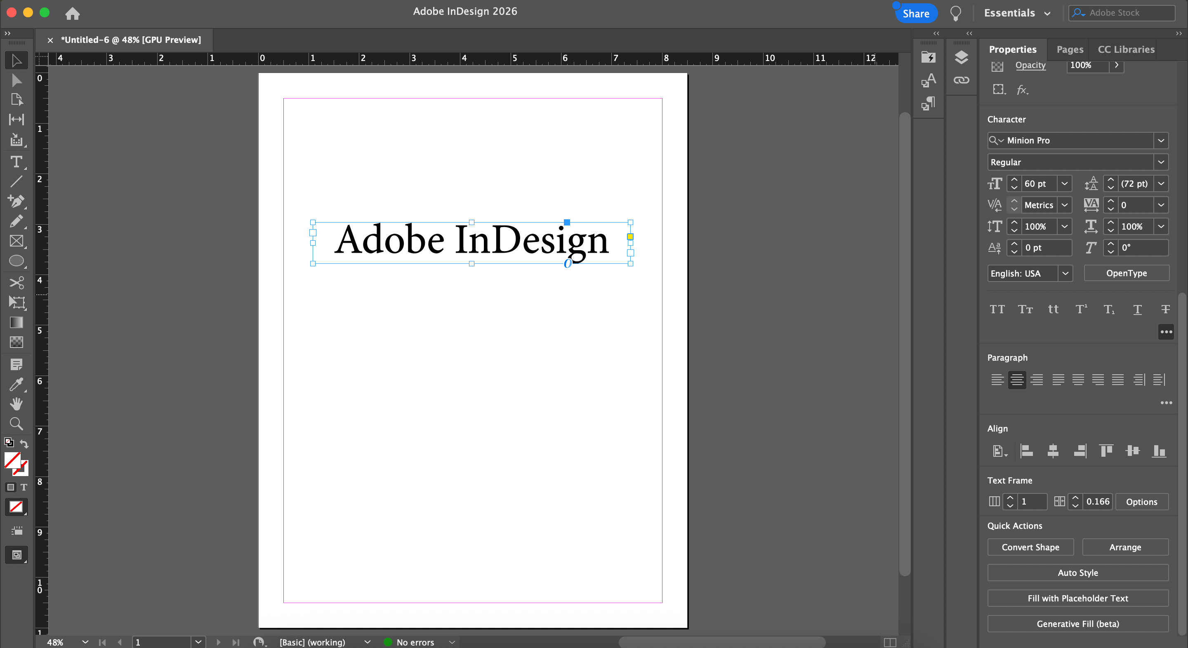The width and height of the screenshot is (1188, 648).
Task: Open the Essentials workspace dropdown
Action: [1017, 13]
